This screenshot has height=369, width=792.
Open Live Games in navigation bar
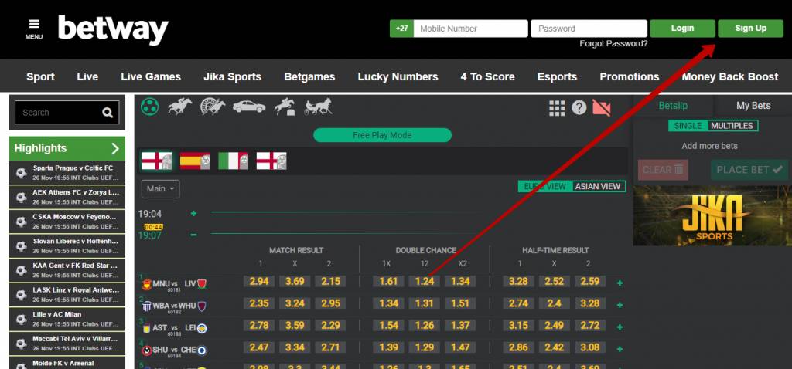(x=151, y=76)
